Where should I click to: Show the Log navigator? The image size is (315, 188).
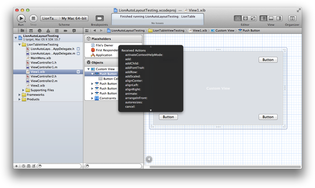coord(74,31)
